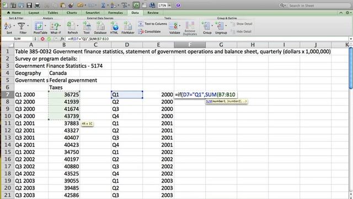Click the Ungroup icon
Screen dimensions: 353x199
[x=220, y=26]
